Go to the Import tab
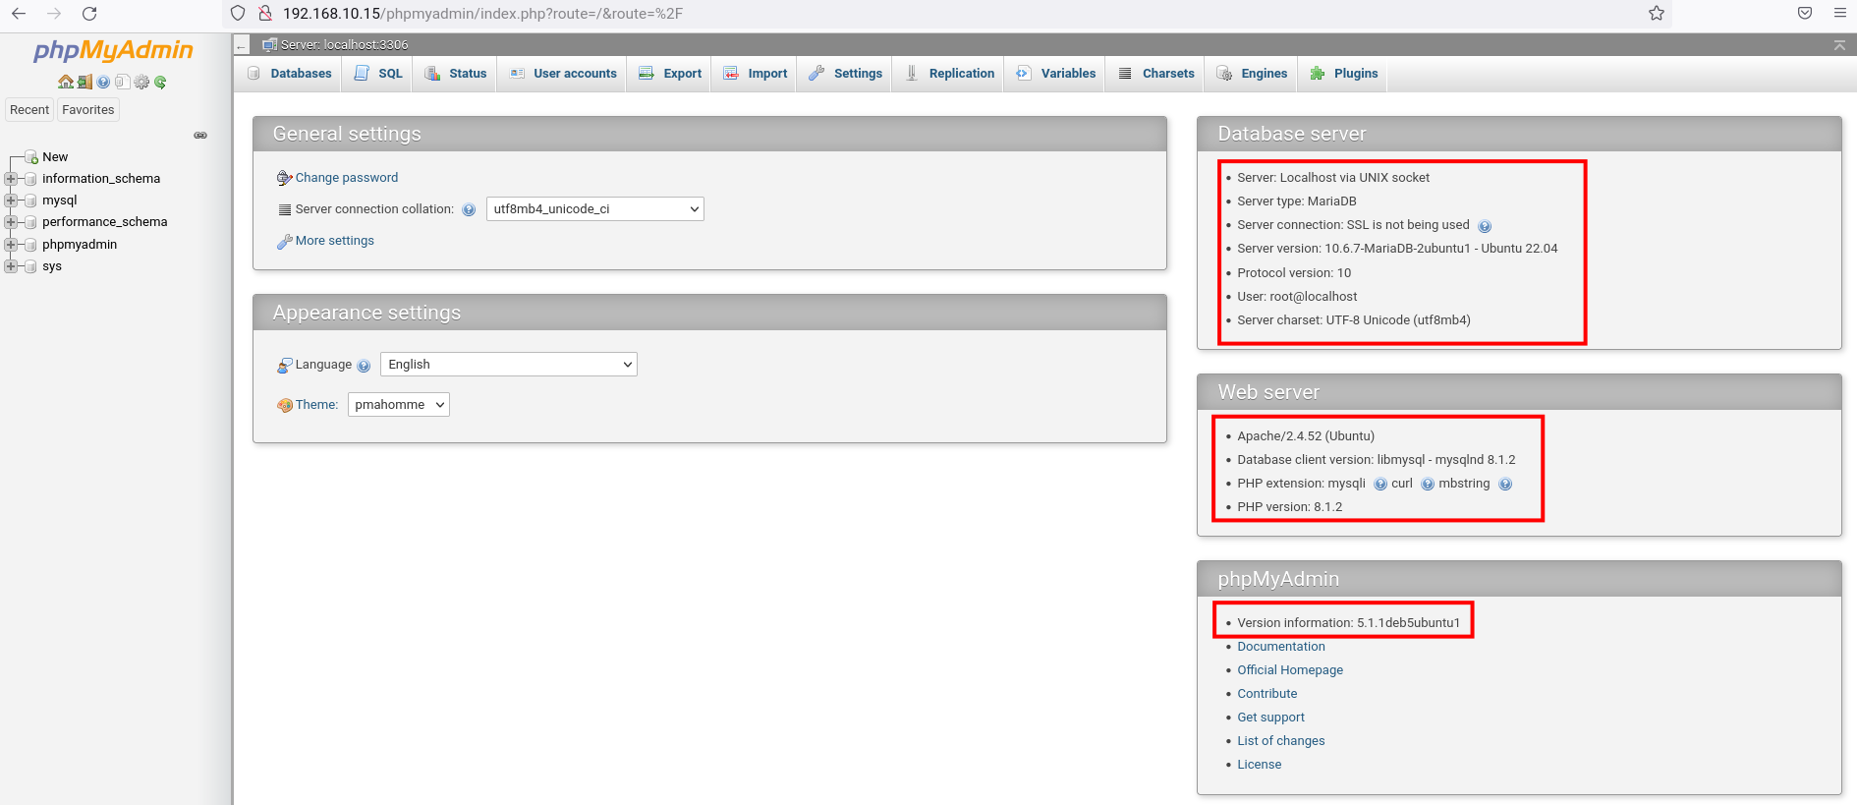The width and height of the screenshot is (1857, 805). tap(755, 74)
